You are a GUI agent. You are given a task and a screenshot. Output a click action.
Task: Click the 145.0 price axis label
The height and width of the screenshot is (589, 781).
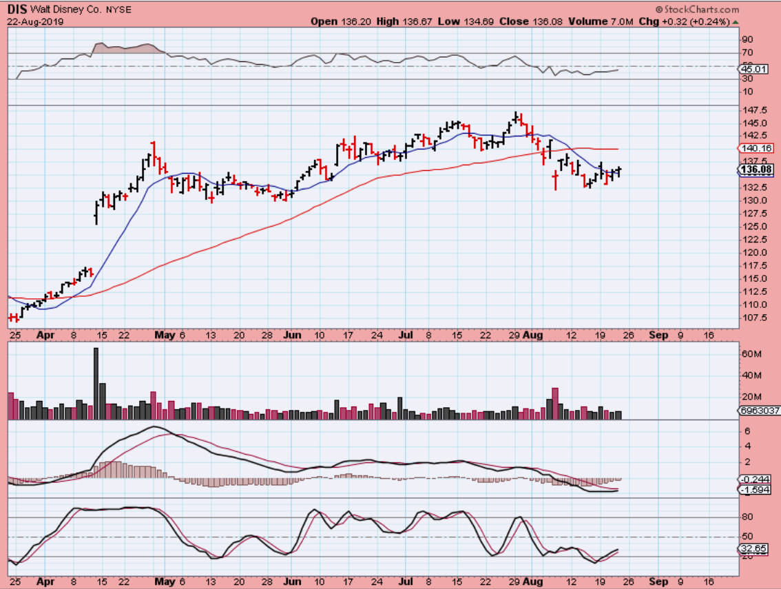pyautogui.click(x=754, y=123)
